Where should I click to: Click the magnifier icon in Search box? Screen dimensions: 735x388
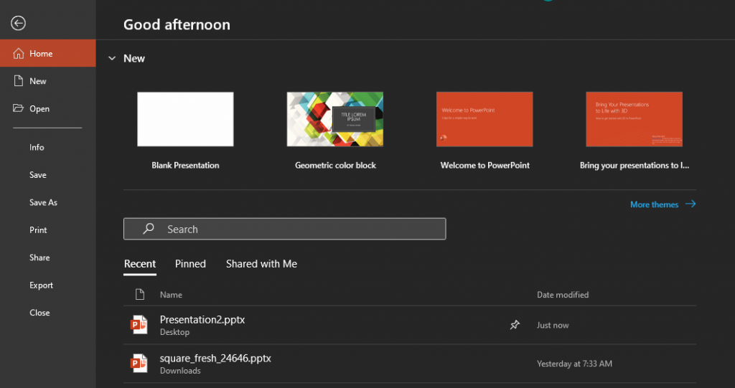[149, 229]
